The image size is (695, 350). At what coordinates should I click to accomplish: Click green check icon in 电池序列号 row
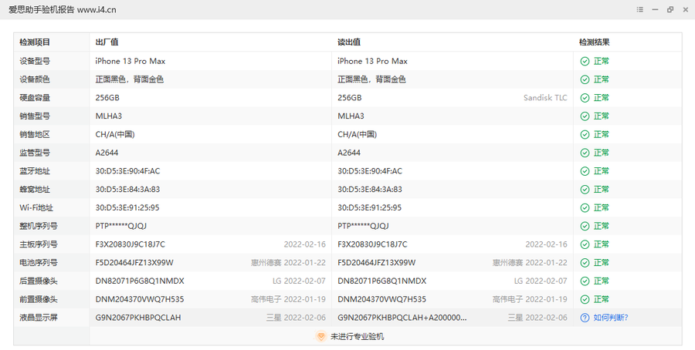[585, 263]
